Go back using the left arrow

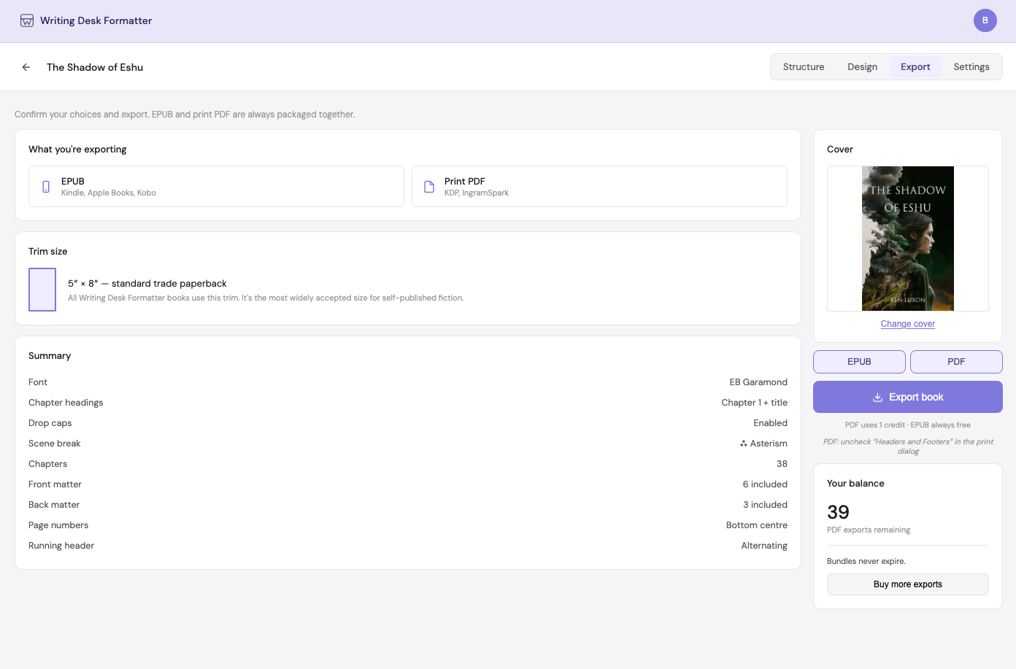pos(26,67)
